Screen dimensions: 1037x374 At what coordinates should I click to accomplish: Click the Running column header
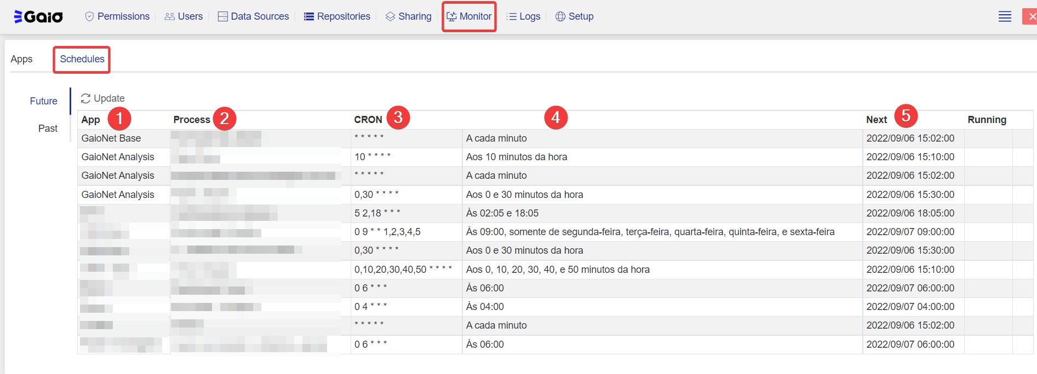coord(987,120)
